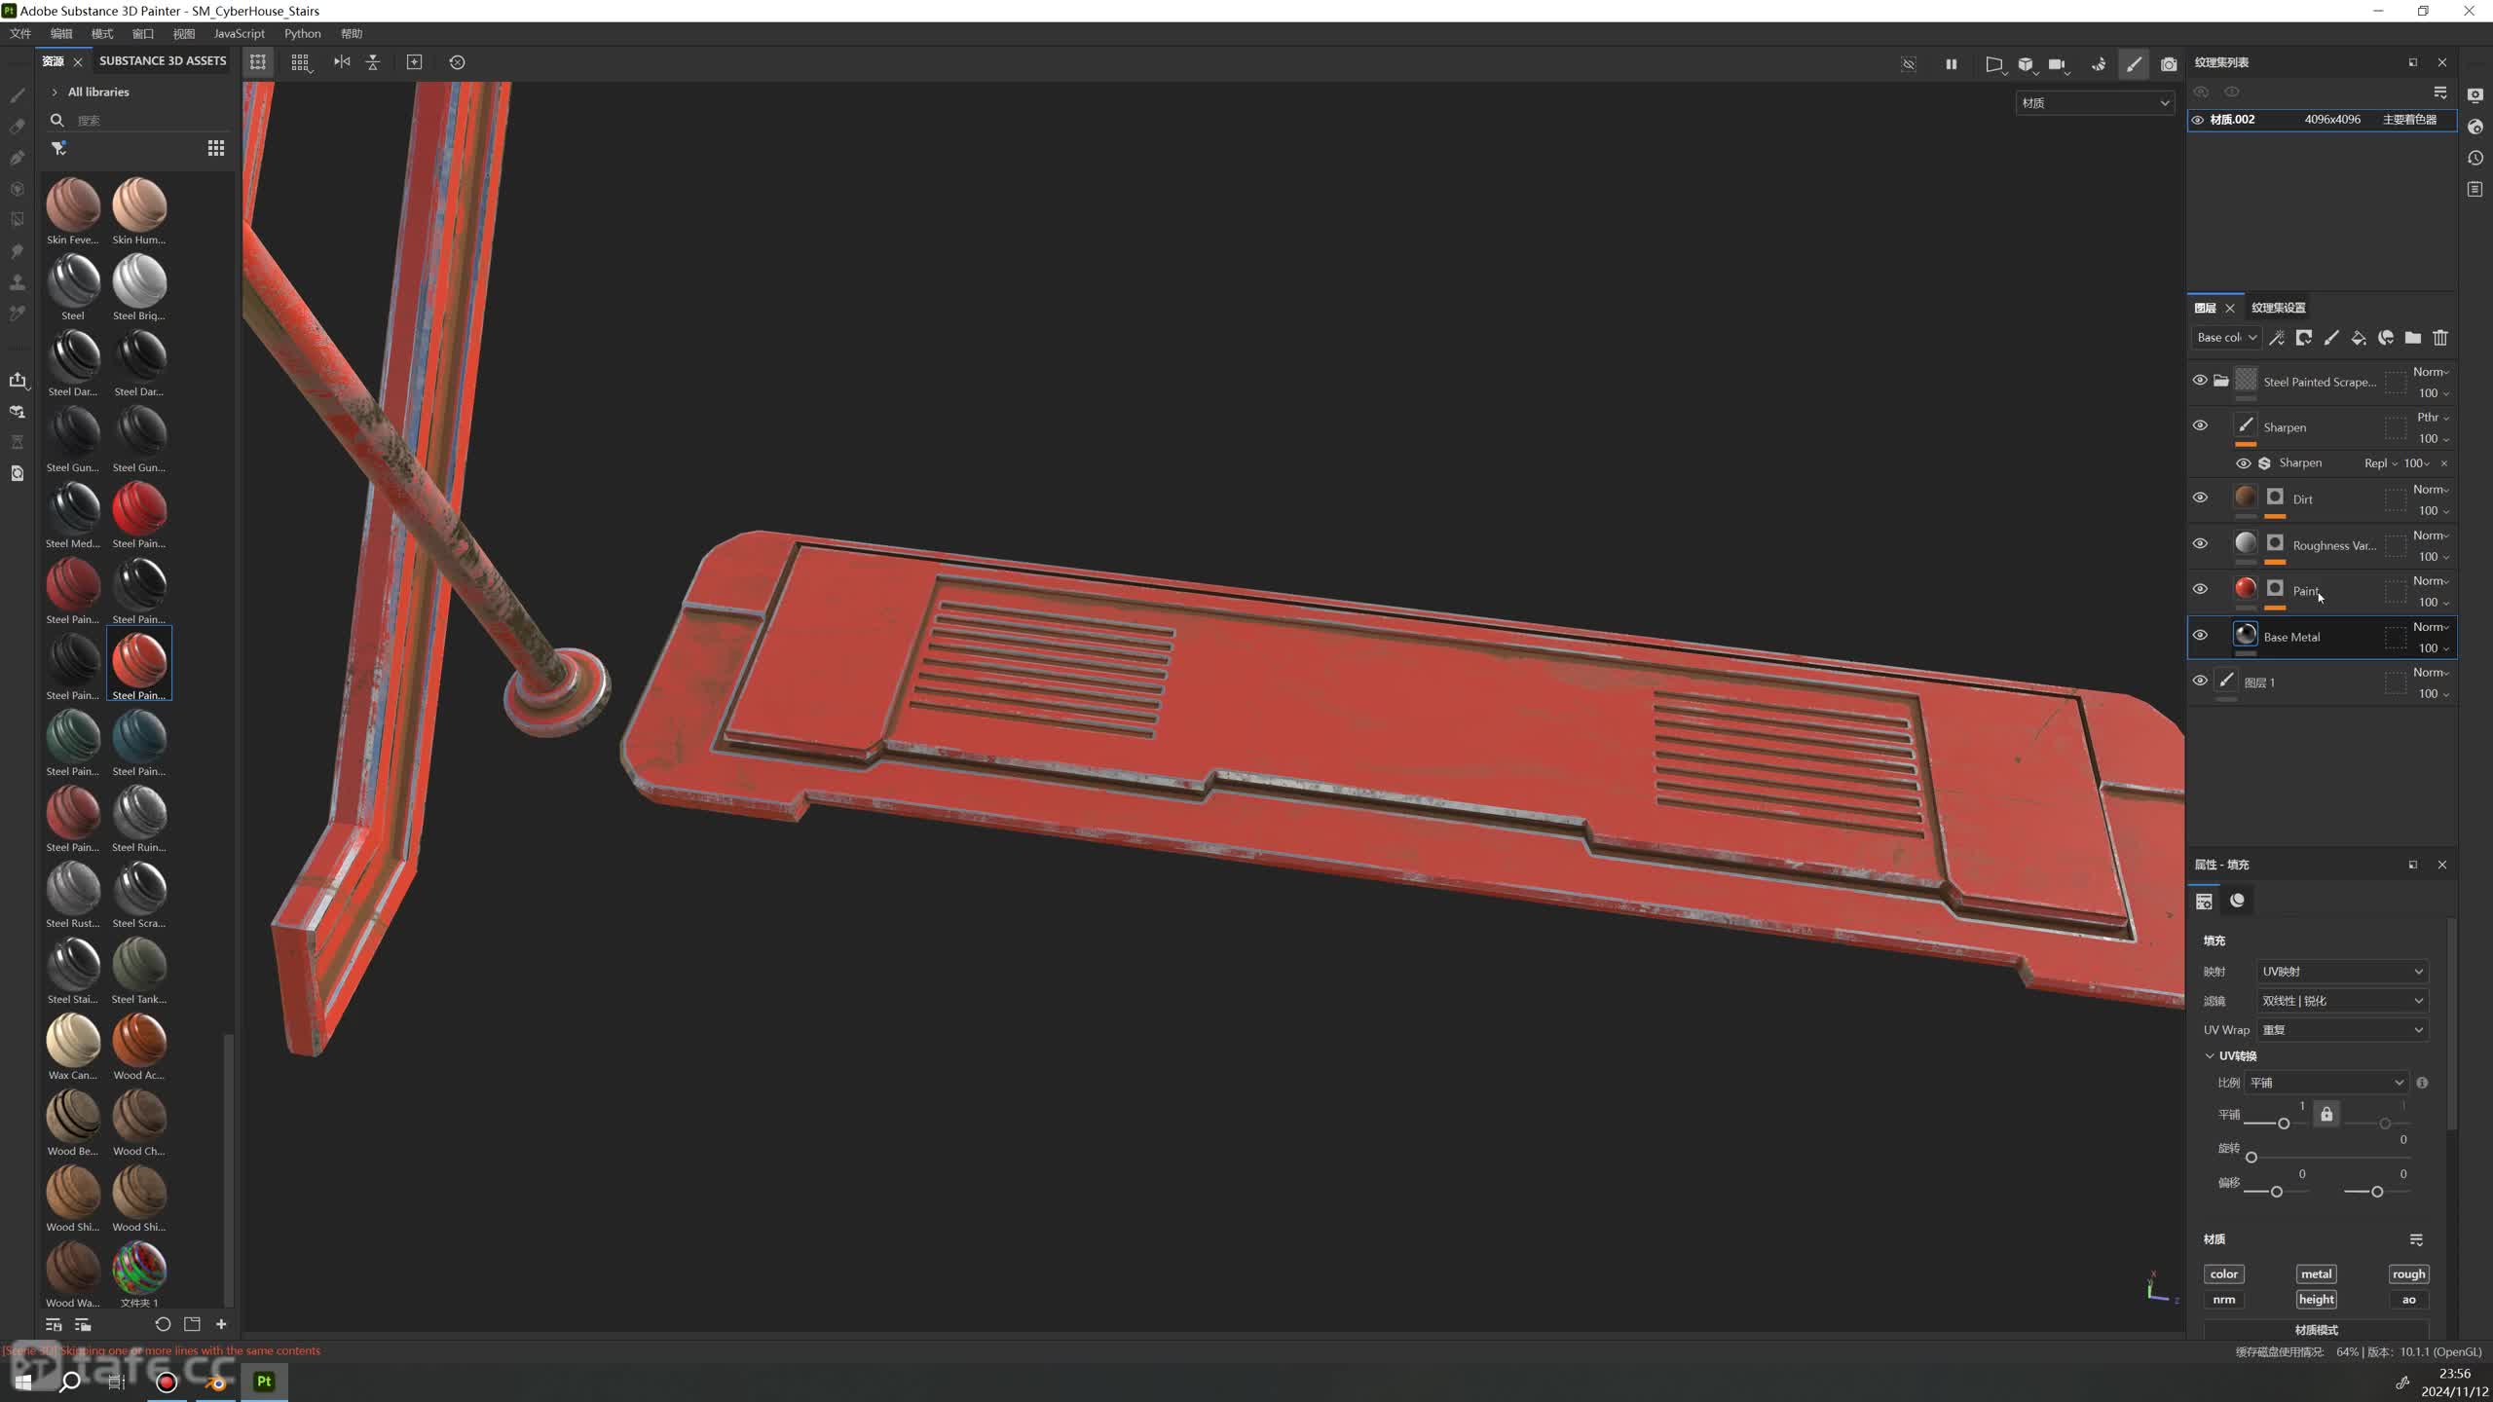Open history clock icon in right sidebar
The width and height of the screenshot is (2493, 1402).
(x=2475, y=158)
